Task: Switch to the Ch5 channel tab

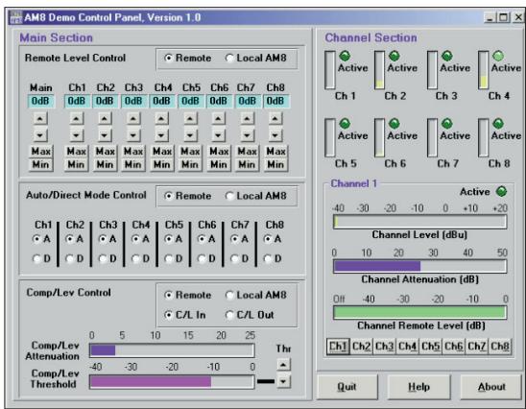Action: pyautogui.click(x=430, y=347)
